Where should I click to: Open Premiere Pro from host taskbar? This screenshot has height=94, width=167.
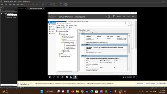pos(111,91)
